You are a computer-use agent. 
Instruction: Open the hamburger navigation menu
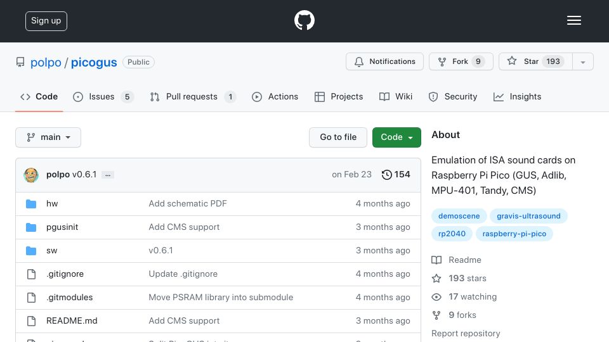pyautogui.click(x=573, y=20)
